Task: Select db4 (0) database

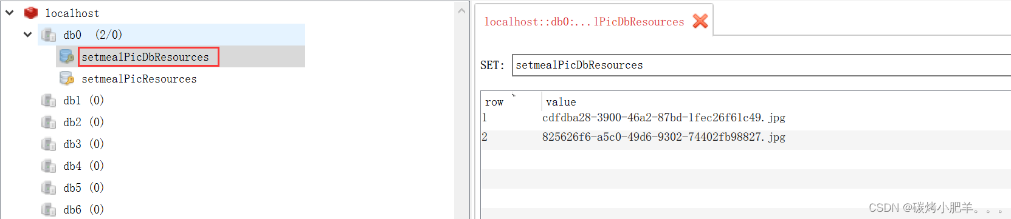Action: tap(84, 166)
